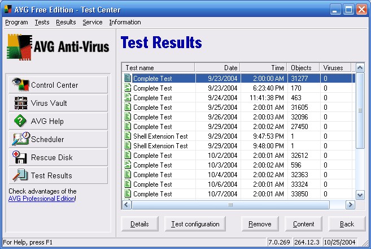Open the Control Center button
The width and height of the screenshot is (371, 249).
point(58,85)
